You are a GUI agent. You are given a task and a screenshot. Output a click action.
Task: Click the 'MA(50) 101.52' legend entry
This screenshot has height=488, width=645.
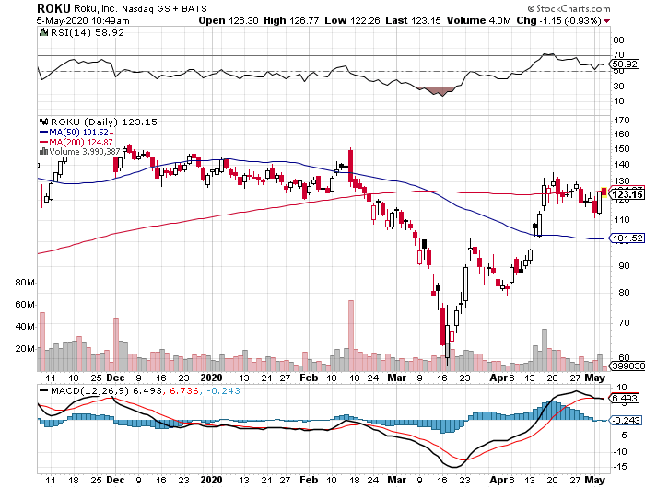(x=78, y=133)
